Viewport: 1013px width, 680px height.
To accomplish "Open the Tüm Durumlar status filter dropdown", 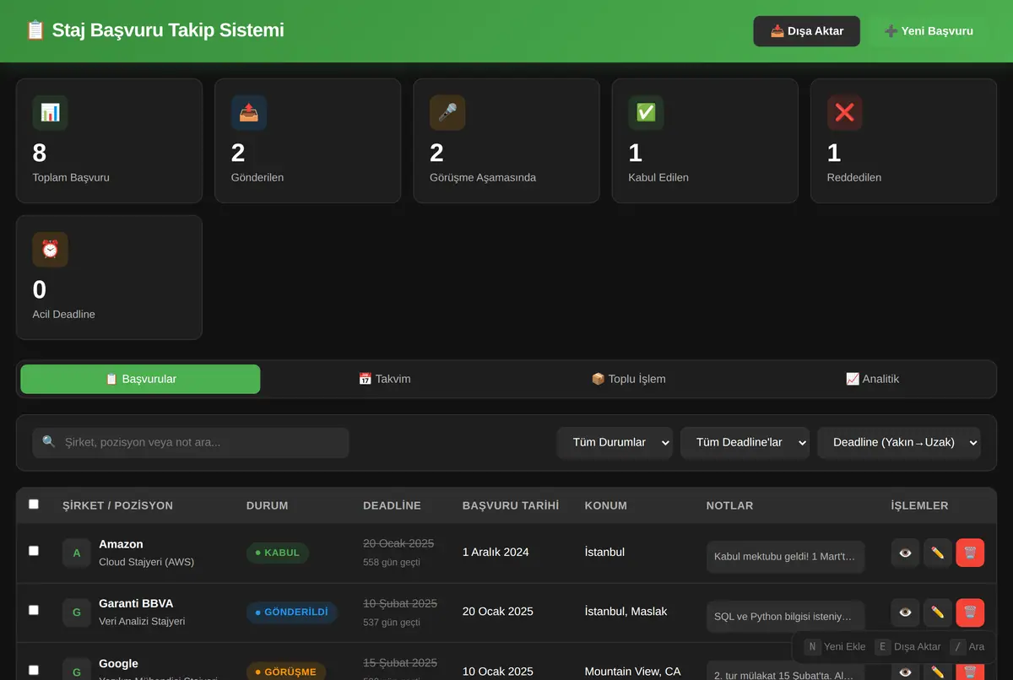I will pos(615,443).
